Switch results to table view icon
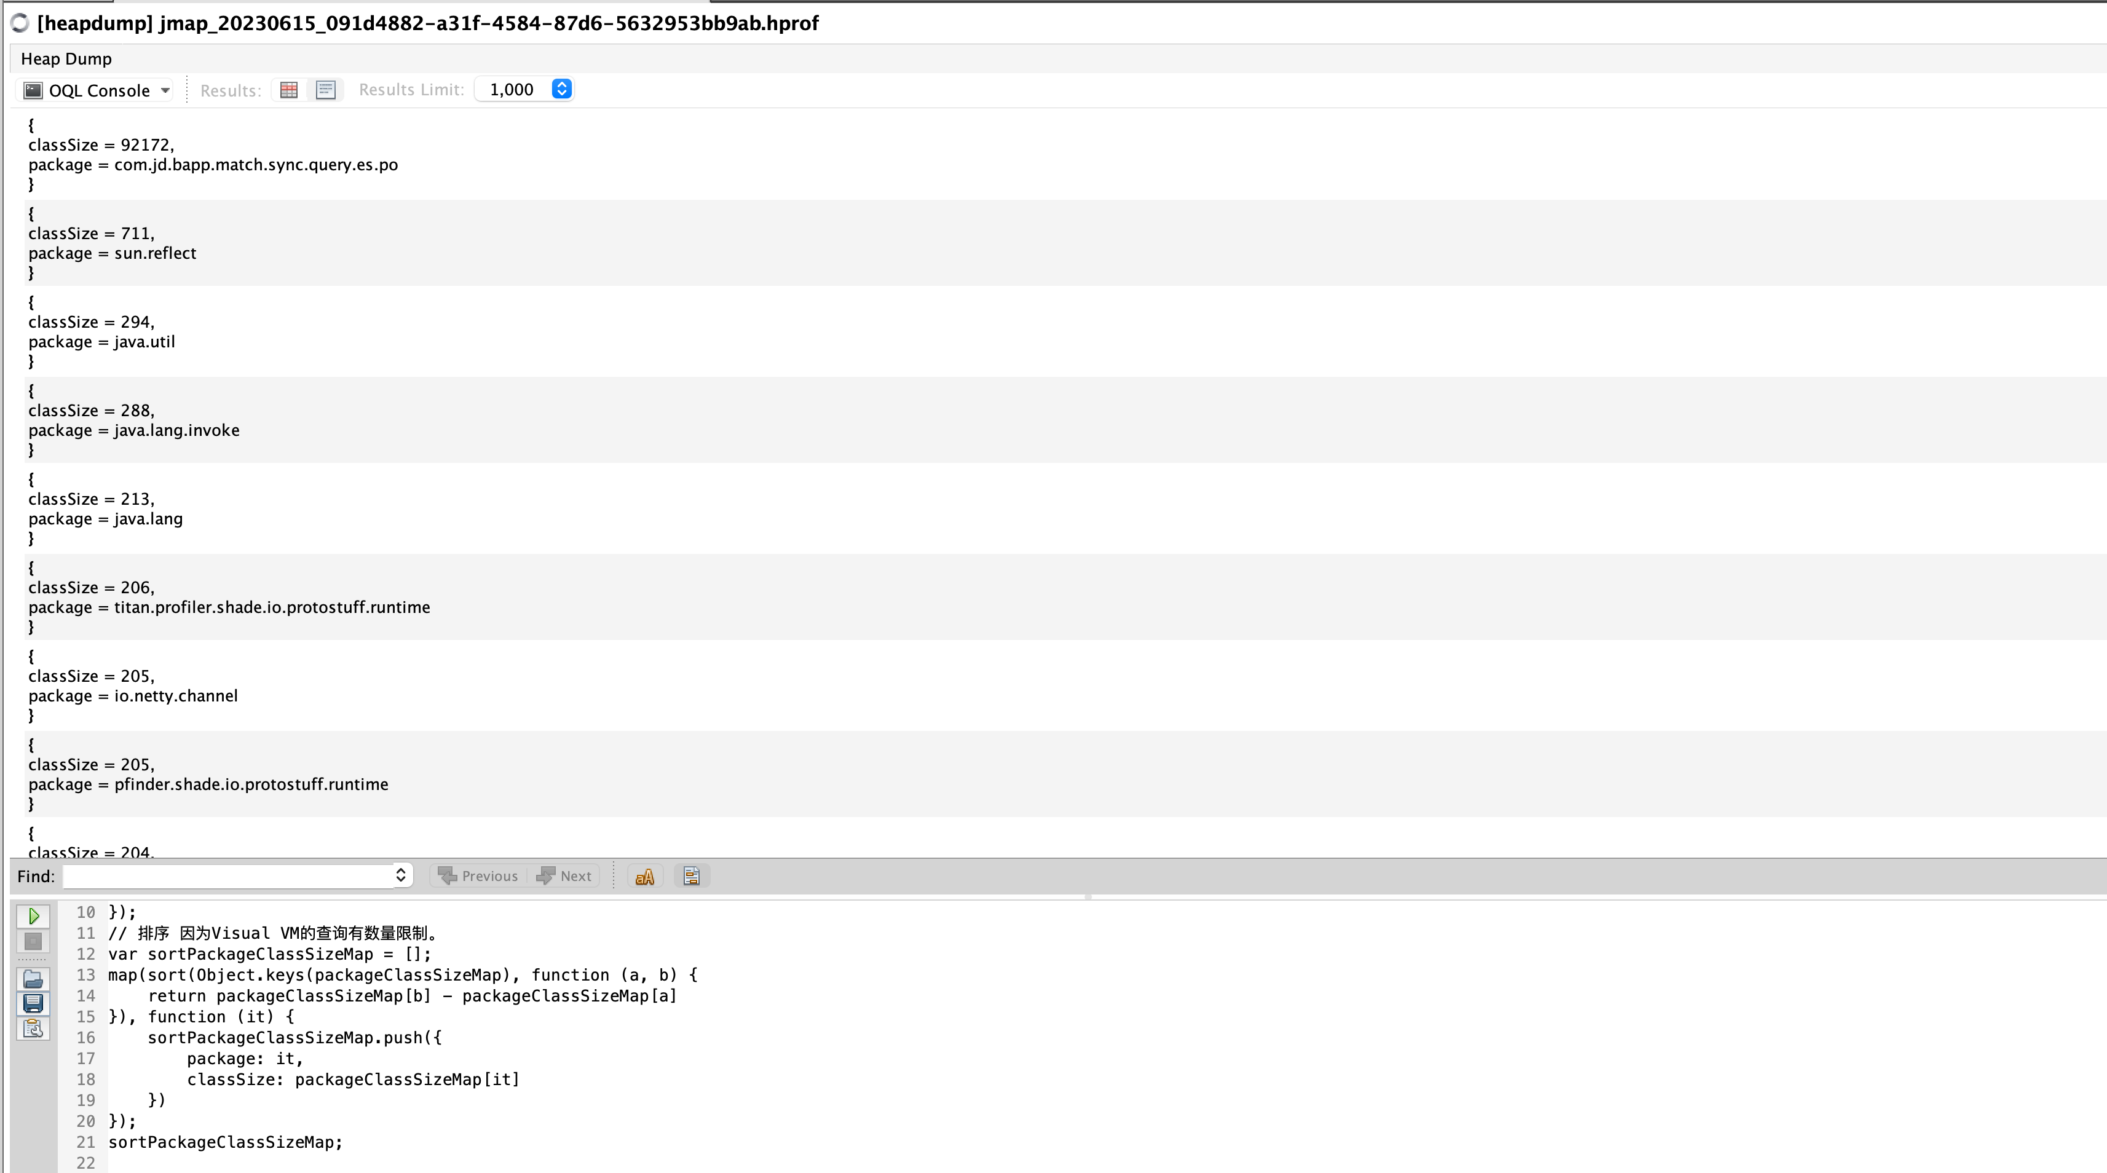This screenshot has height=1173, width=2107. click(x=289, y=90)
